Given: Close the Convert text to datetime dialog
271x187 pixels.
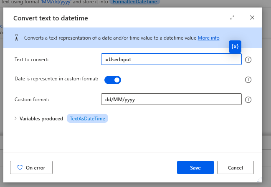Looking at the screenshot, I should 252,17.
